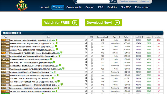Sort table by Nom column header
167x94 pixels.
(48, 37)
